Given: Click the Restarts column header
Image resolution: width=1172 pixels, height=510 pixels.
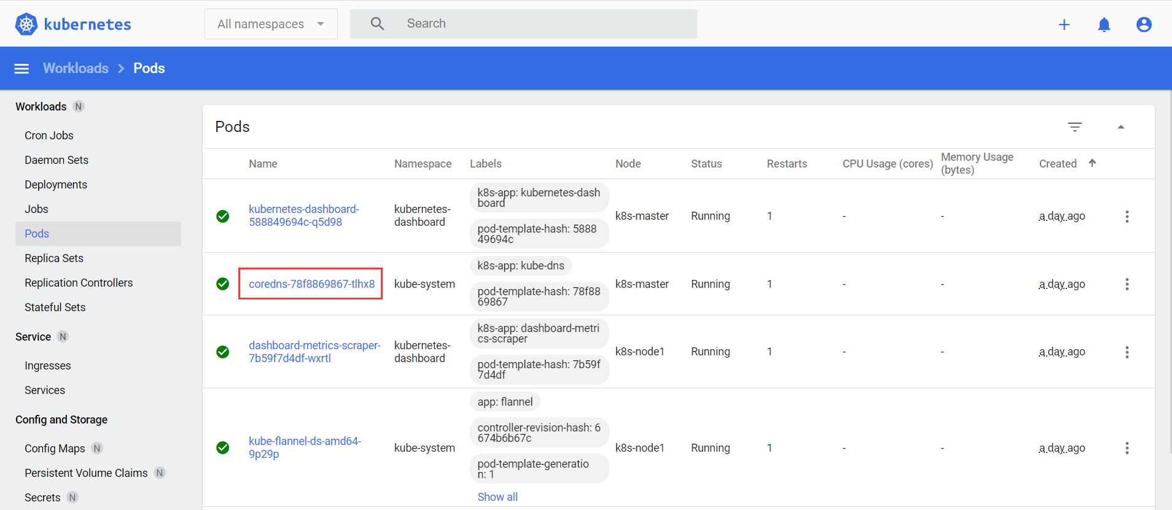Looking at the screenshot, I should click(787, 164).
